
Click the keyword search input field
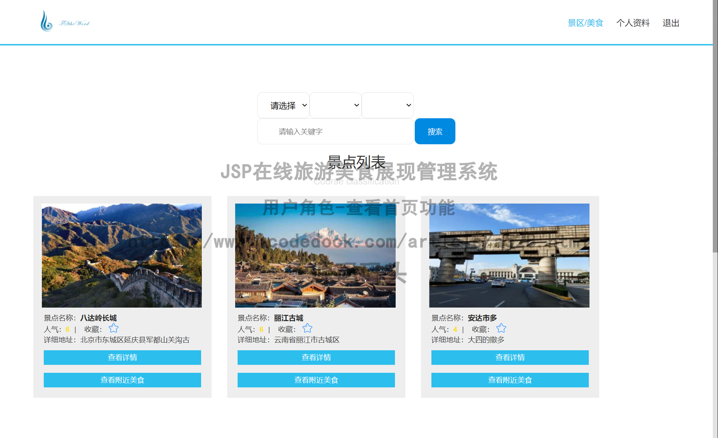[x=335, y=131]
